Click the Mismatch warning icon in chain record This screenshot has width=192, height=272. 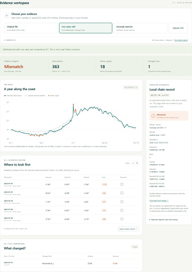tap(153, 116)
